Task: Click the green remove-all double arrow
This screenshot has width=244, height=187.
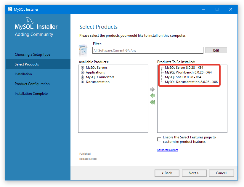Action: point(152,102)
